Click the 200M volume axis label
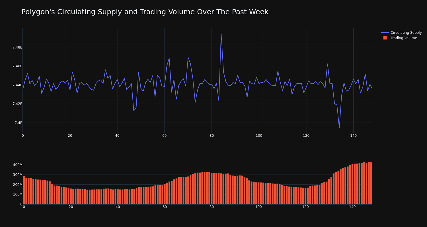Image resolution: width=427 pixels, height=227 pixels. (18, 185)
